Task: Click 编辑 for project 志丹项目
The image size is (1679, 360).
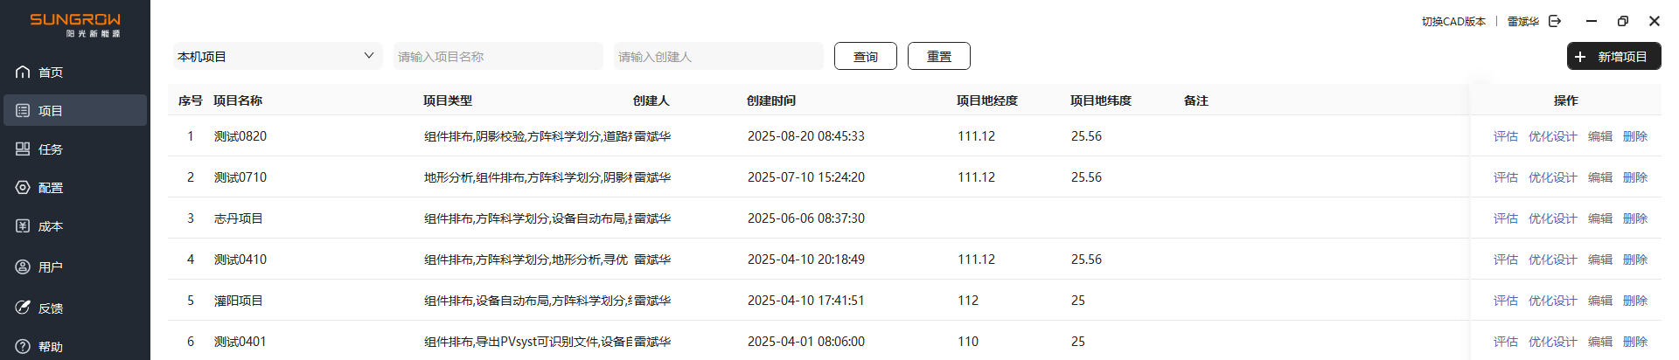Action: click(1599, 218)
